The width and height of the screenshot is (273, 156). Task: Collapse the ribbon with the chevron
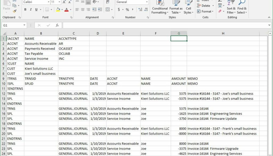point(269,17)
